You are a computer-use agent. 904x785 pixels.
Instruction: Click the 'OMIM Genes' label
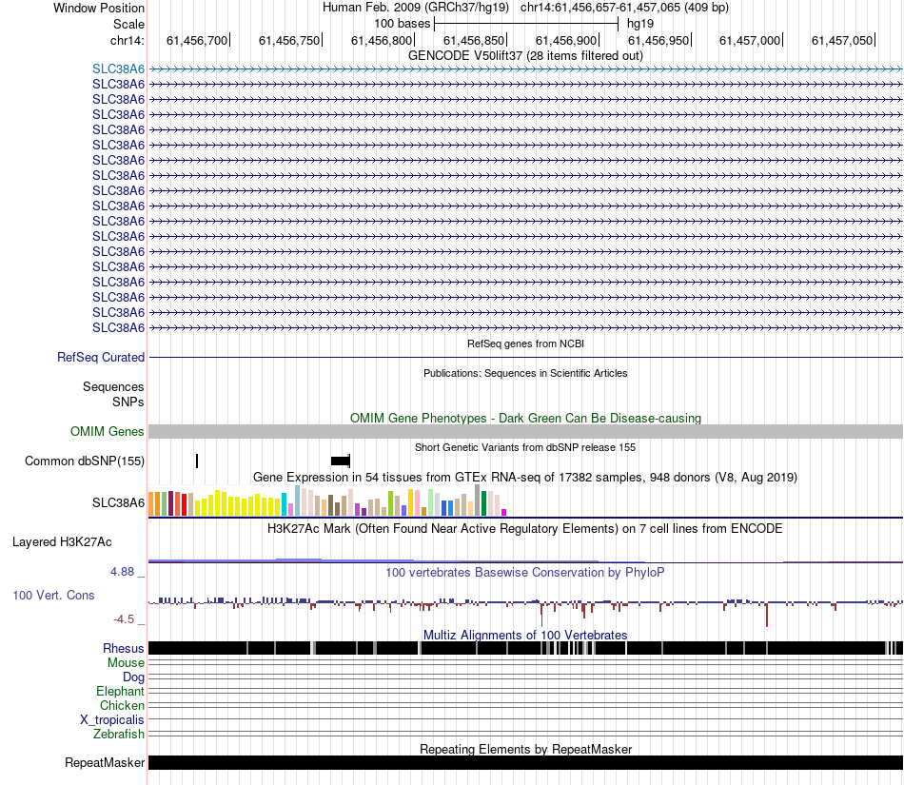(x=108, y=431)
